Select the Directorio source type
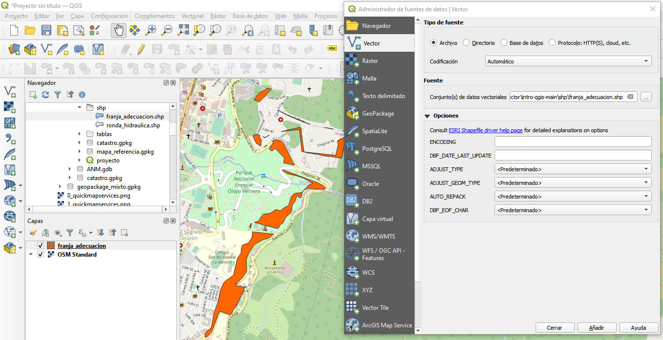 466,43
